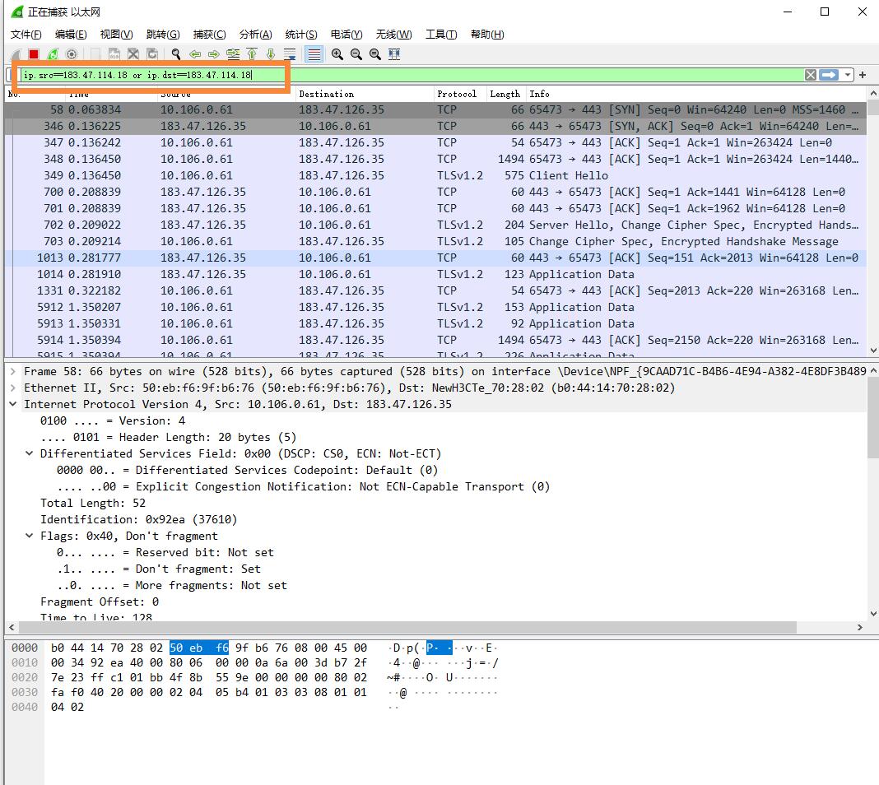Collapse Differentiated Services Field node
The width and height of the screenshot is (879, 785).
point(29,453)
